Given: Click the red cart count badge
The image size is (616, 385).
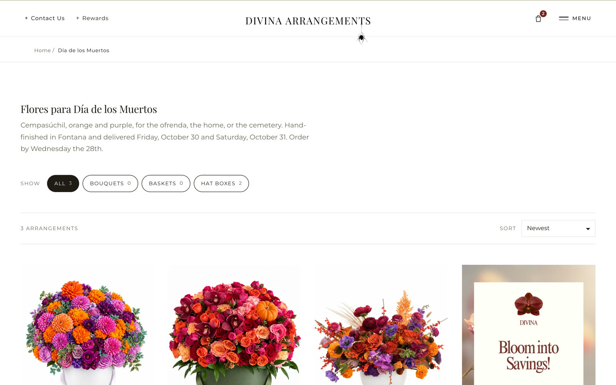Looking at the screenshot, I should (543, 13).
